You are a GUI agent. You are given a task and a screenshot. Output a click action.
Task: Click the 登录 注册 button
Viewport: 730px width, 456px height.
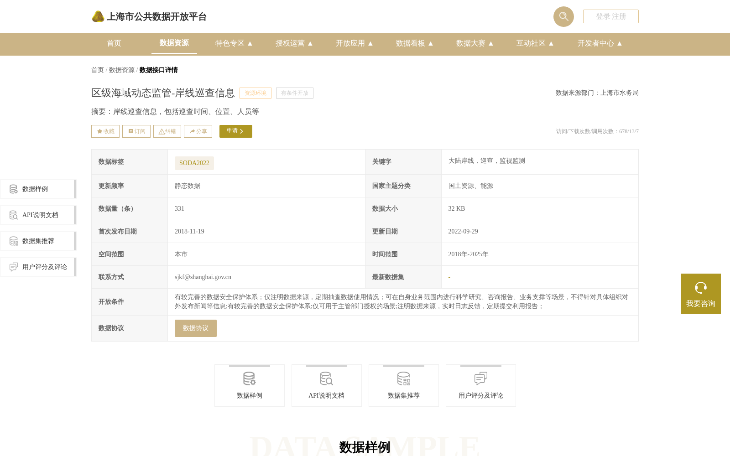pyautogui.click(x=611, y=16)
